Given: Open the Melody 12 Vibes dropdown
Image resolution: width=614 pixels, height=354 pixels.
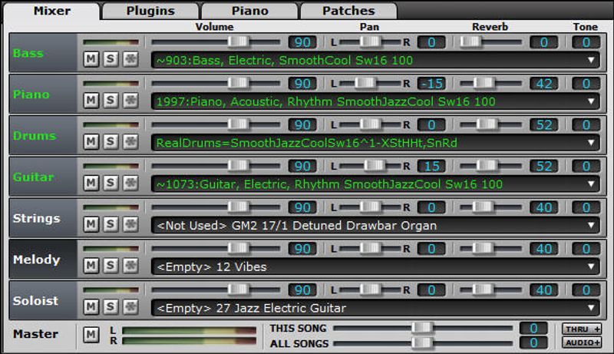Looking at the screenshot, I should coord(375,266).
